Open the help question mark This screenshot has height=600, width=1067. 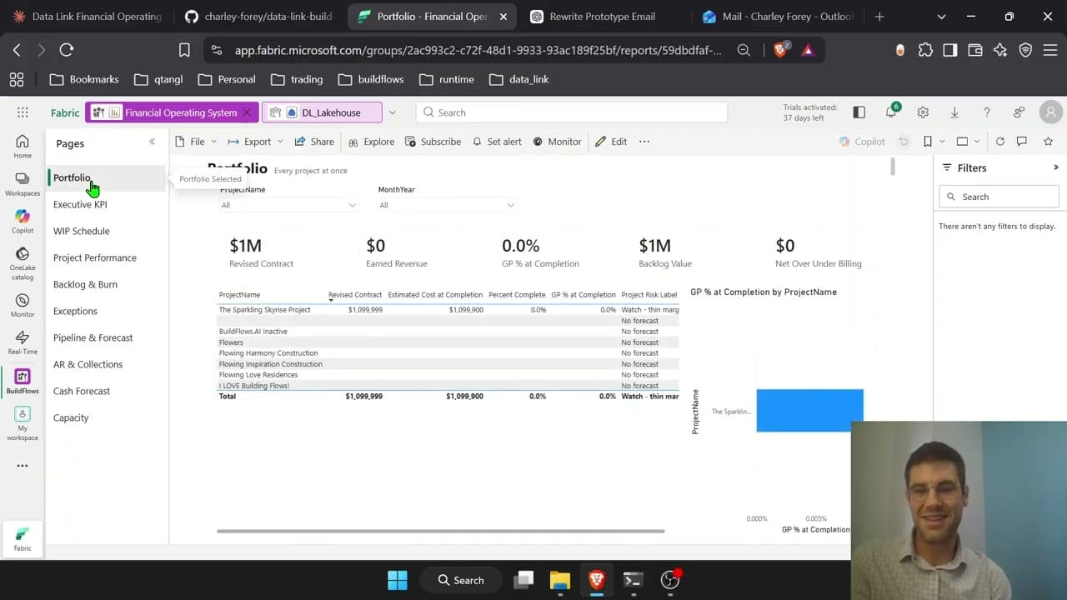pyautogui.click(x=986, y=112)
